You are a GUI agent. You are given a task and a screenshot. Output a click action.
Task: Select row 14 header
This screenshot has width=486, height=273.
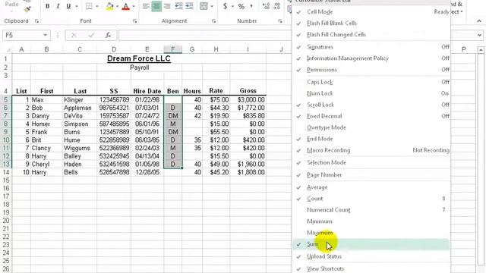(6, 172)
